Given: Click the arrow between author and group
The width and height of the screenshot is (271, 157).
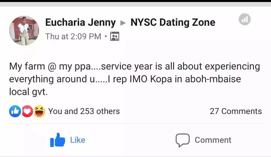Looking at the screenshot, I should coord(123,23).
